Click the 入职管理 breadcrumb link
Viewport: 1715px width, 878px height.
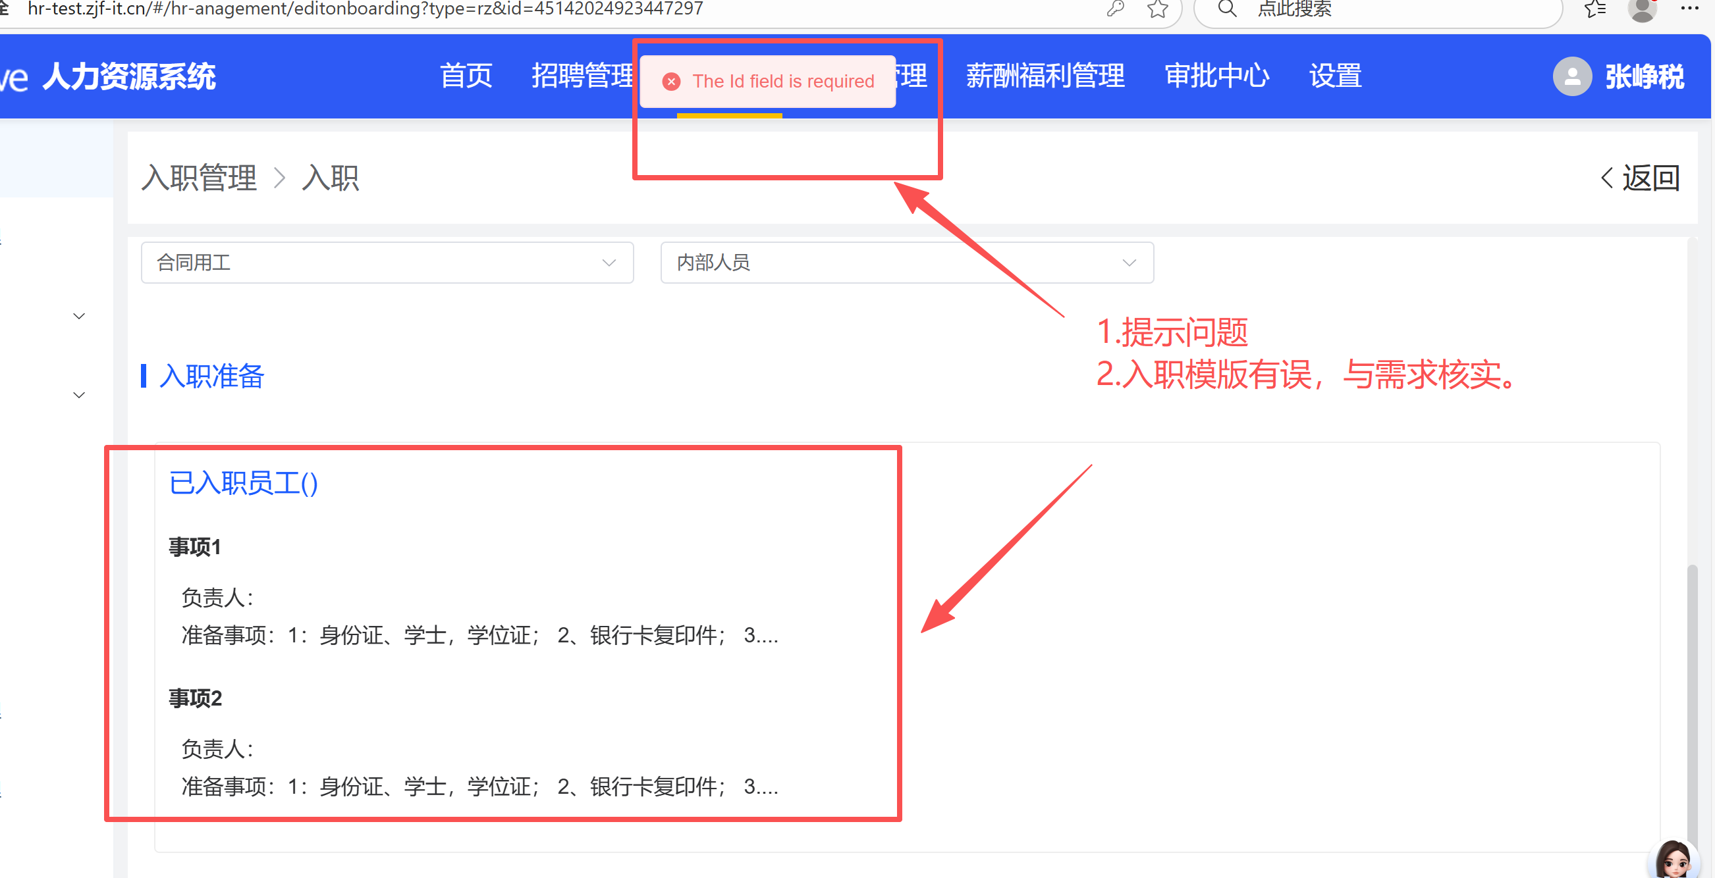[199, 178]
